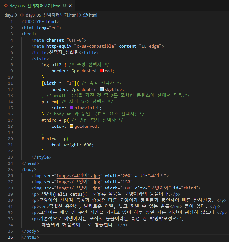The image size is (229, 242).
Task: Click the font-weight: 600 declaration
Action: [x=72, y=145]
